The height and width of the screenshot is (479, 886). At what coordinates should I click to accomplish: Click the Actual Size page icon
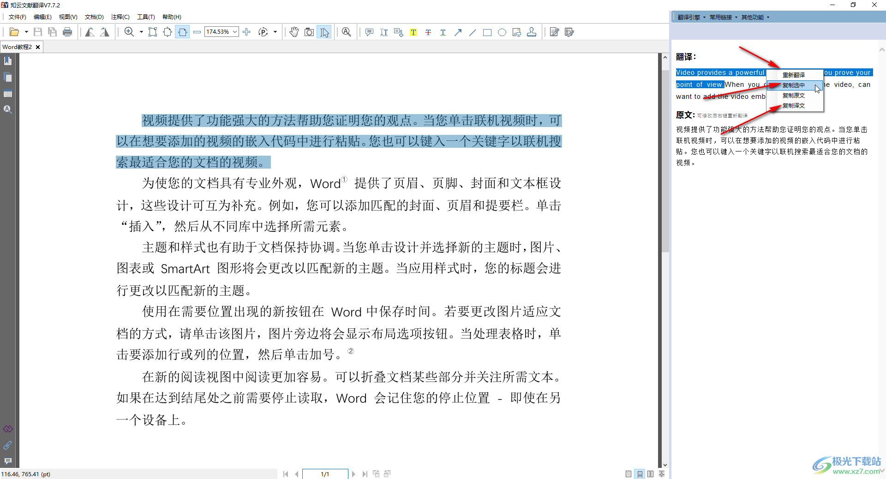pyautogui.click(x=153, y=32)
